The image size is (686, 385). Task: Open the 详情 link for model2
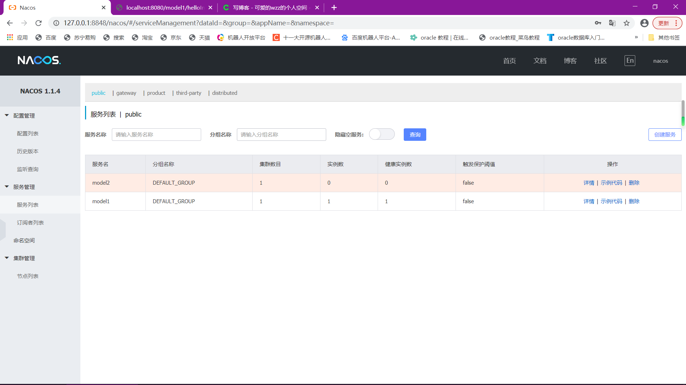(588, 183)
